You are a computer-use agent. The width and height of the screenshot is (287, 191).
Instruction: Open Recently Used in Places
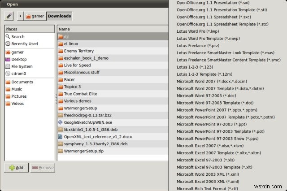[x=30, y=44]
